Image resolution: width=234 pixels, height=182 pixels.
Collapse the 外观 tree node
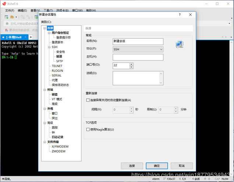(45, 109)
